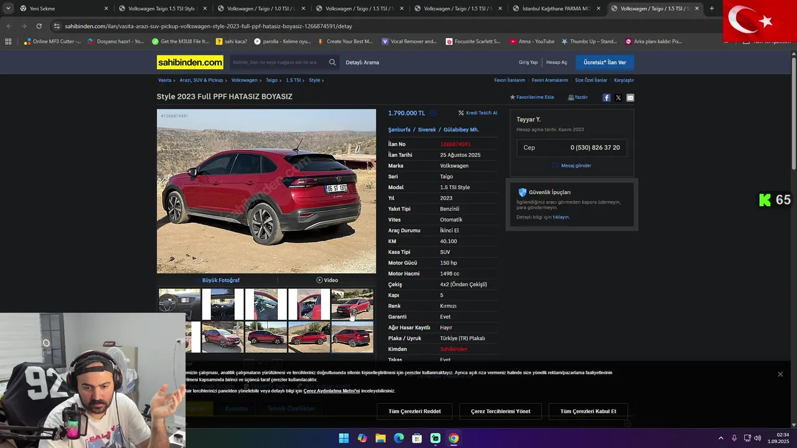Open the 1.5 TSI breadcrumb
The height and width of the screenshot is (448, 797).
point(293,80)
